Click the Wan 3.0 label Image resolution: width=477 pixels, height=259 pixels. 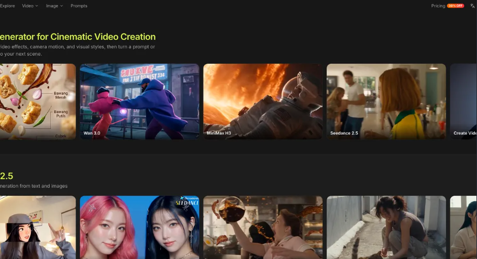(92, 133)
